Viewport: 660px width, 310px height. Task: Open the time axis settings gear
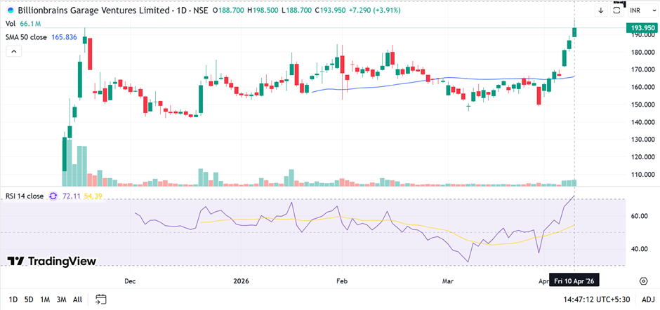tap(643, 281)
